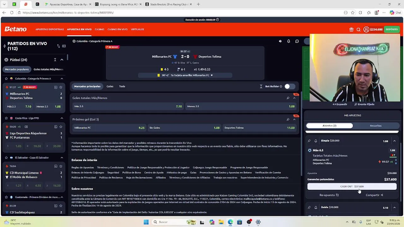Reload the page with the browser refresh button
This screenshot has height=227, width=404.
coord(12,13)
